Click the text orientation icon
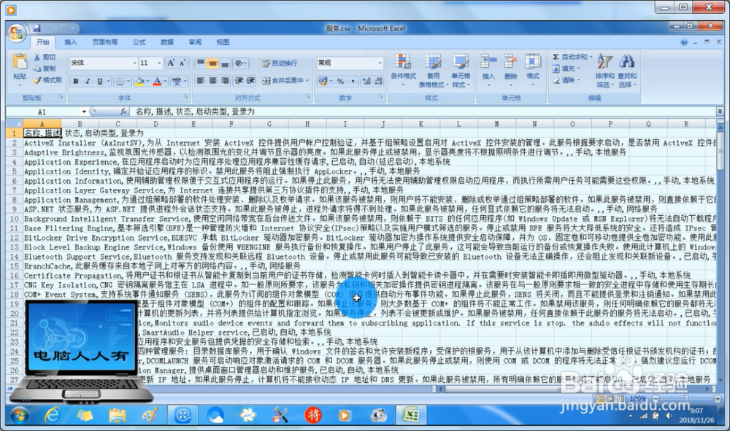730x431 pixels. 239,63
